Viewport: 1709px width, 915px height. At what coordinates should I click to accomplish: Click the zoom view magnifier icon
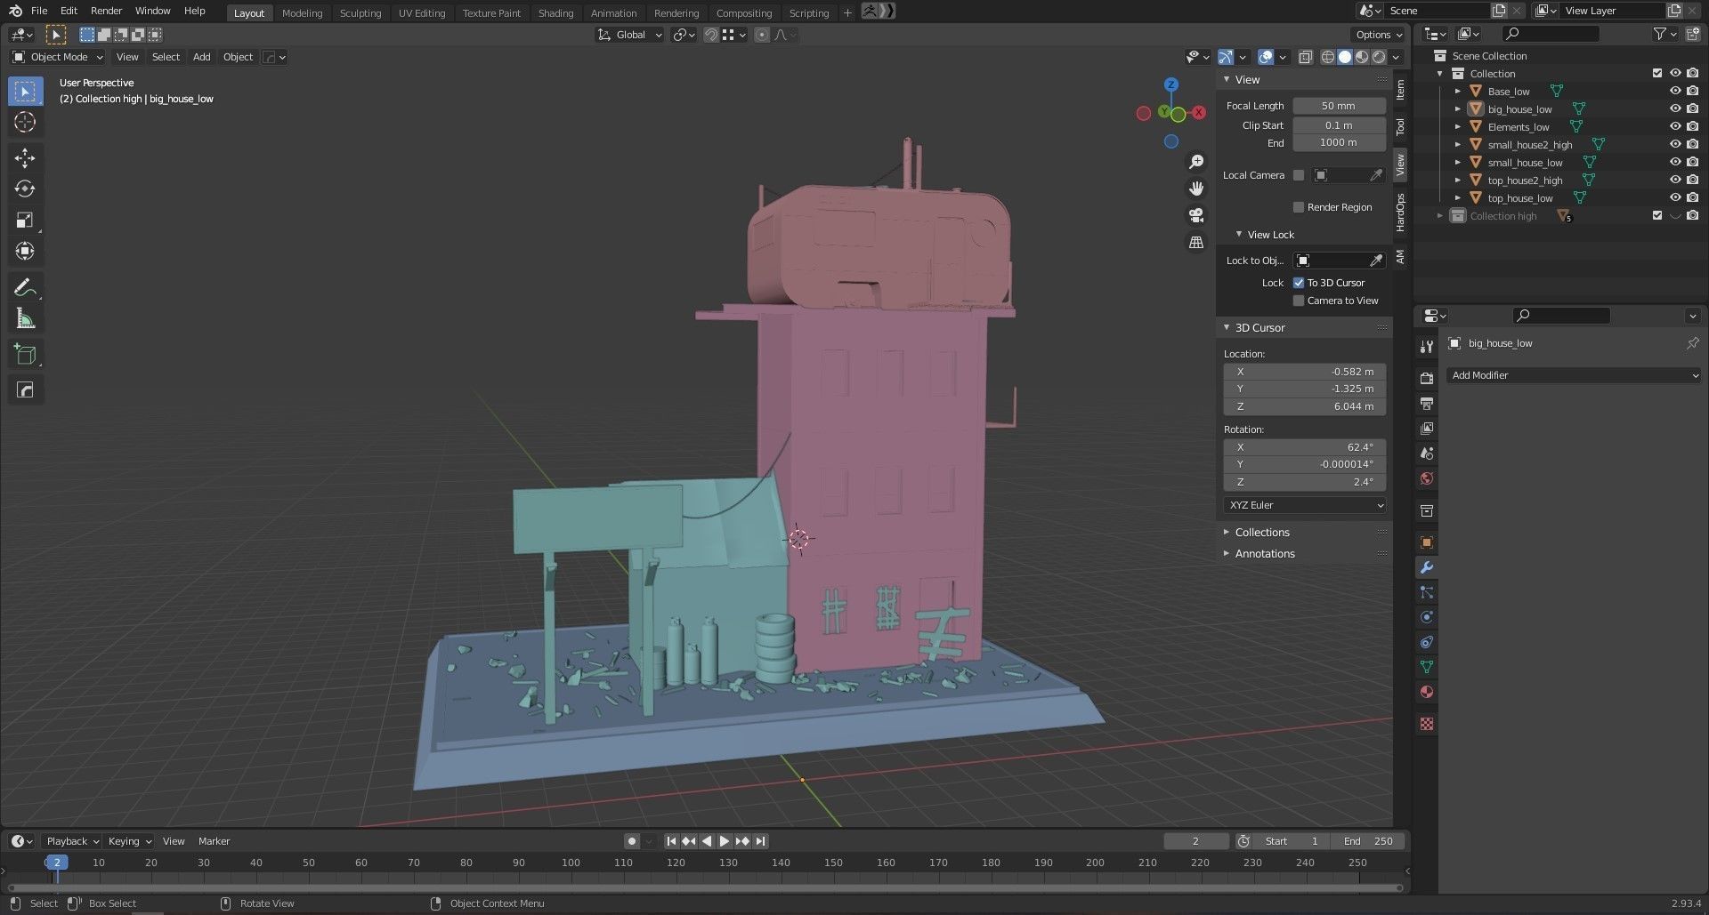point(1196,162)
